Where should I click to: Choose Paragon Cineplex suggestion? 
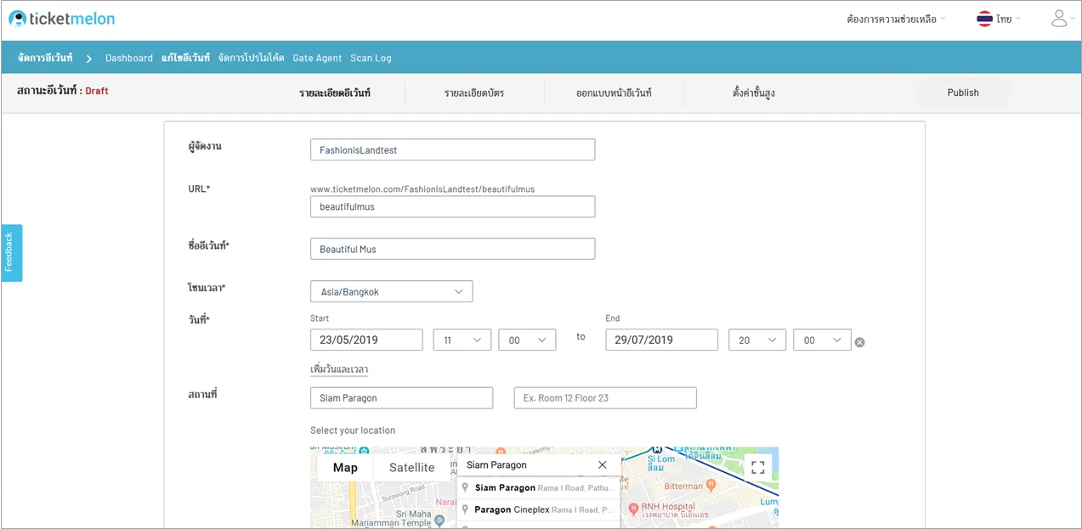point(538,509)
